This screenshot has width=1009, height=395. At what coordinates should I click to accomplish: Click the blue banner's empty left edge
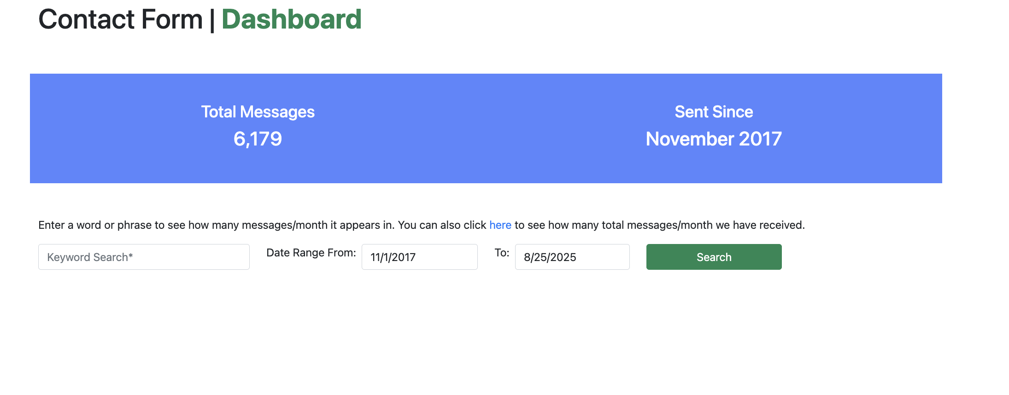click(55, 128)
